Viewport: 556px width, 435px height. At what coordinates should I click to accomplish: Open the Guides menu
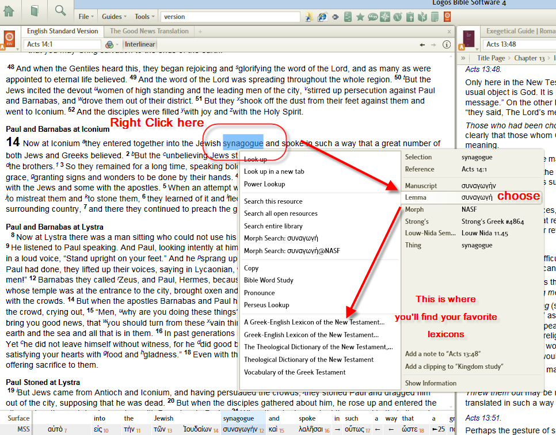click(114, 17)
